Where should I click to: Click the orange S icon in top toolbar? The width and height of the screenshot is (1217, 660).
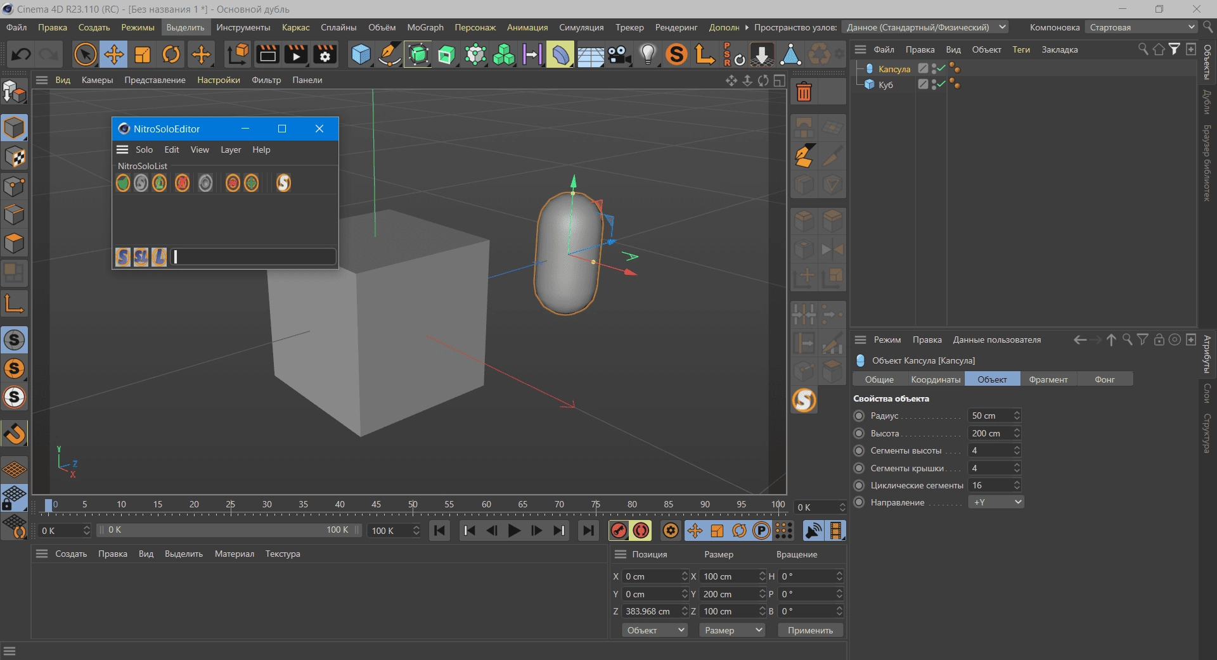click(x=676, y=54)
